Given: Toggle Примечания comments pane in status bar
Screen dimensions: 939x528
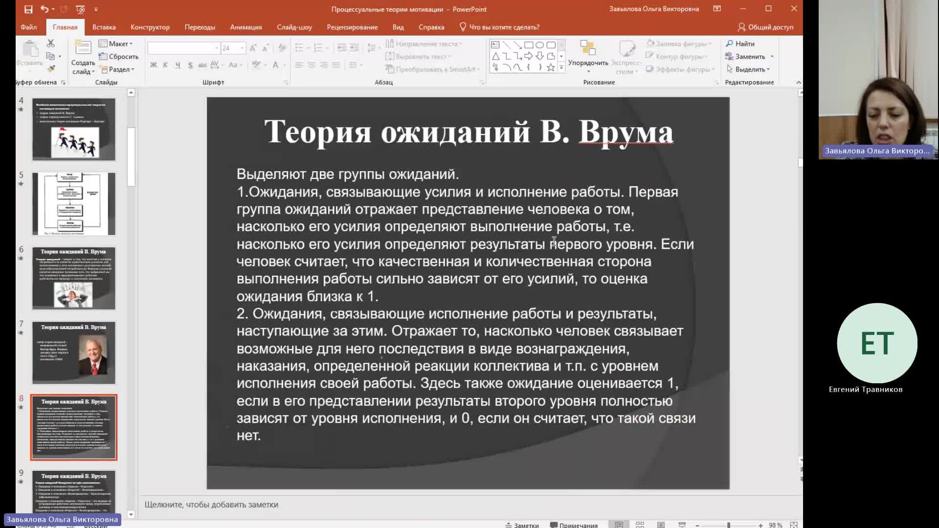Looking at the screenshot, I should click(574, 525).
